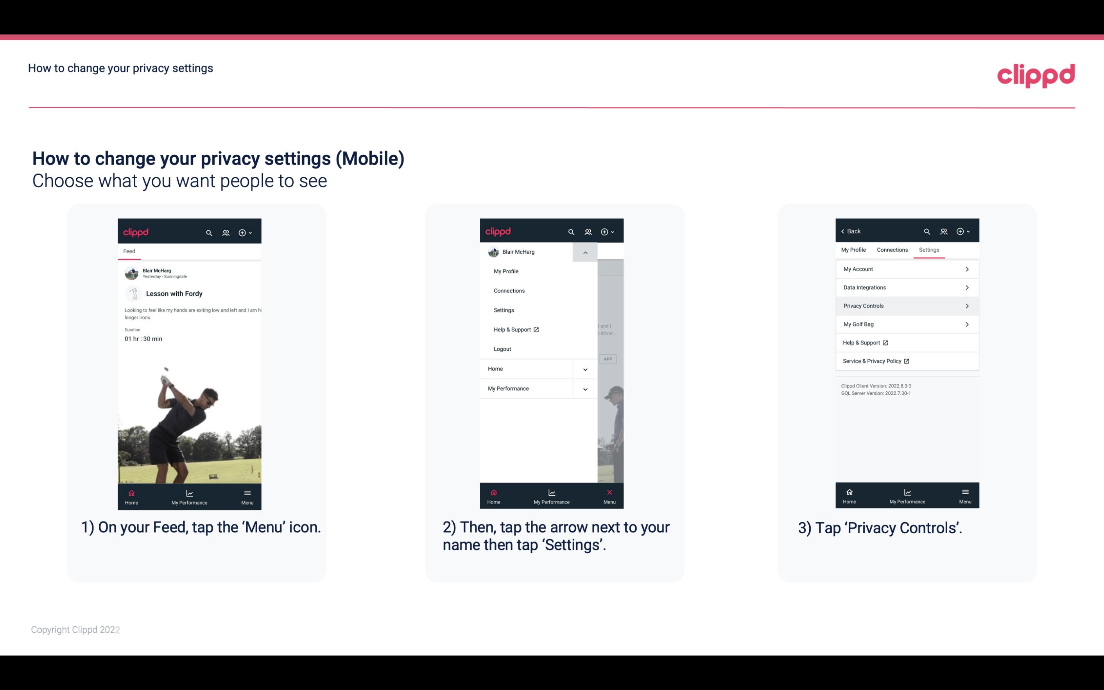
Task: Select Connections from the menu
Action: point(509,290)
